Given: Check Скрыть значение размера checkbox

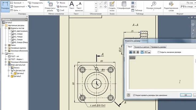Looking at the screenshot, I should click(x=159, y=52).
